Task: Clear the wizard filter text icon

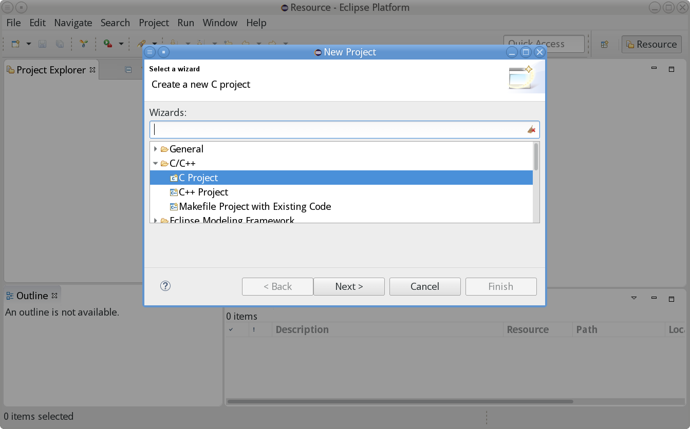Action: pyautogui.click(x=531, y=129)
